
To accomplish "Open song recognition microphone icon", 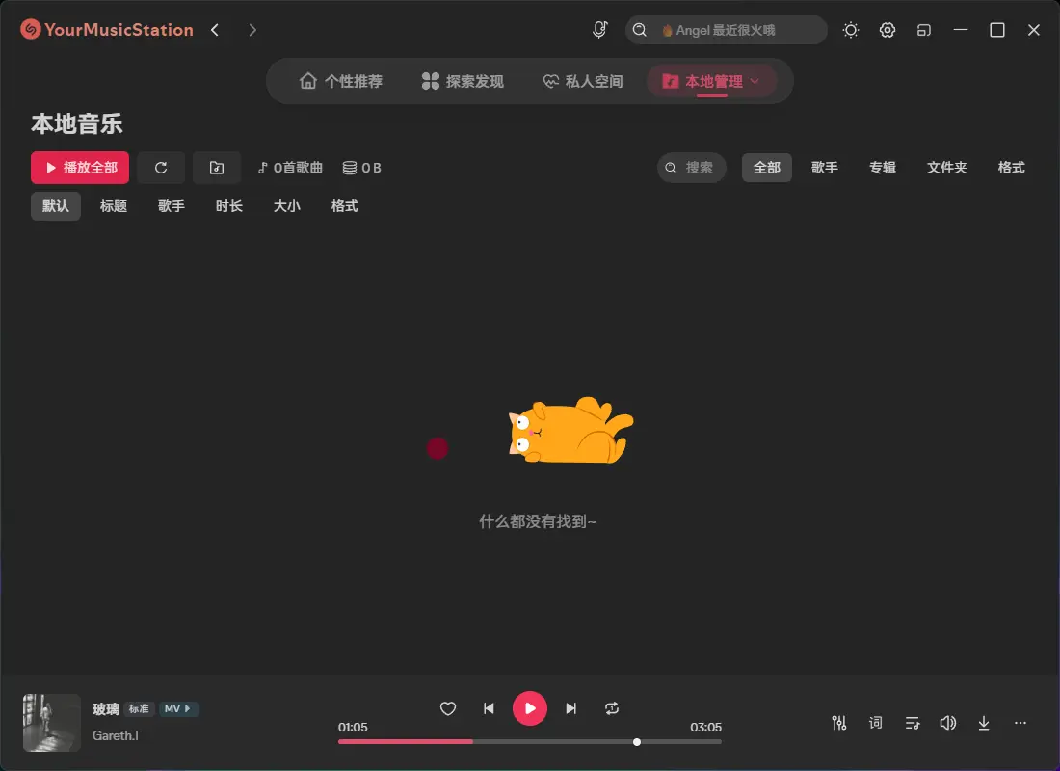I will [599, 30].
